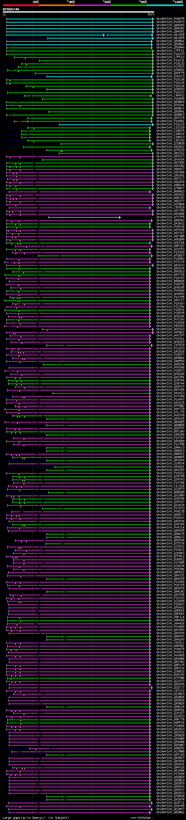The height and width of the screenshot is (820, 186).
Task: Select hit label UniRef100_P08474
Action: [170, 649]
